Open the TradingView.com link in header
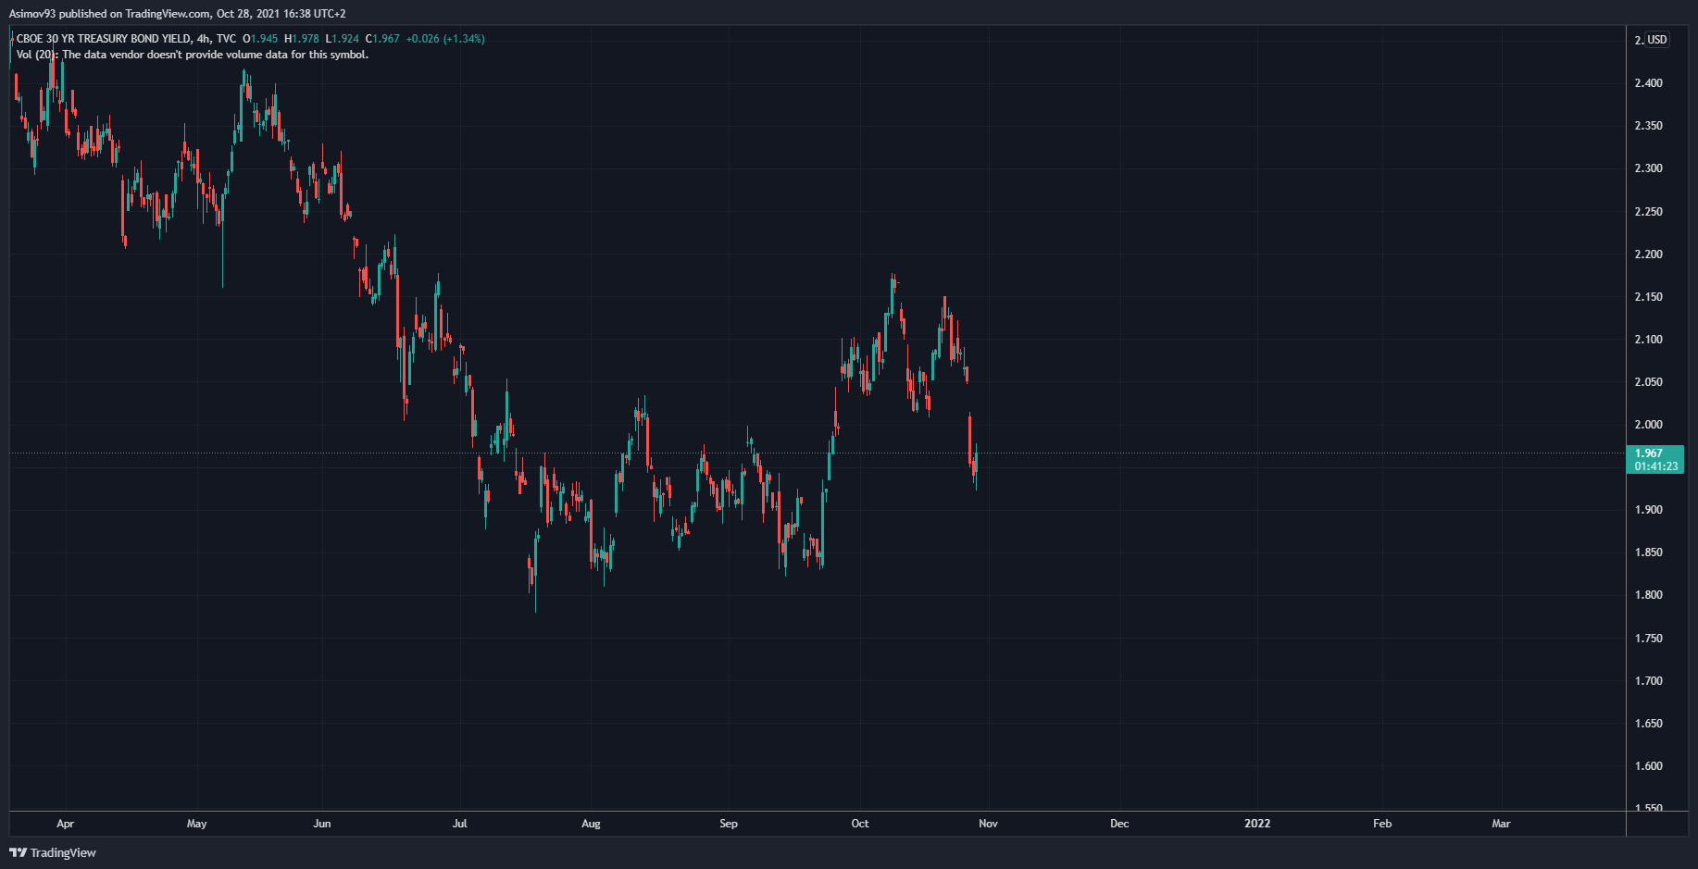This screenshot has height=869, width=1698. [x=168, y=14]
